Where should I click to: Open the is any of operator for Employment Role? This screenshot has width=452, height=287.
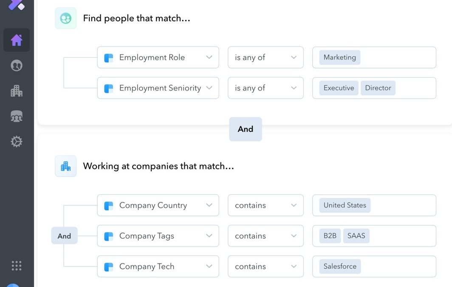[x=266, y=57]
